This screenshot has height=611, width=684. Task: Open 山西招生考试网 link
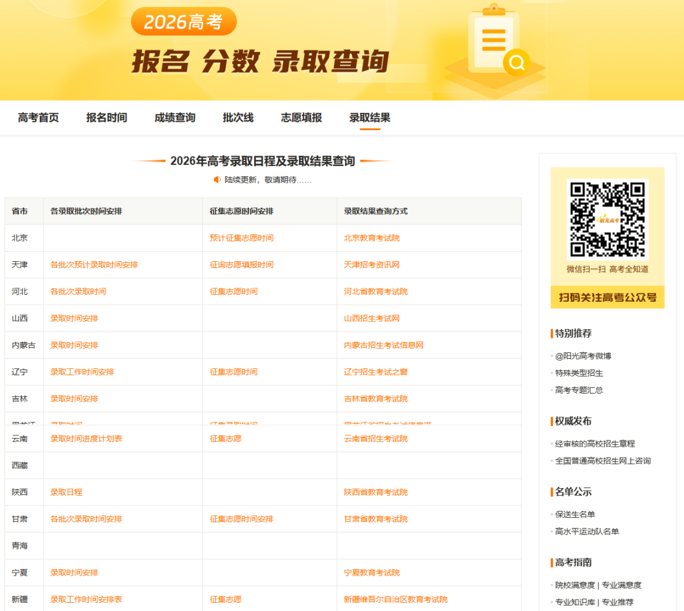[x=372, y=318]
